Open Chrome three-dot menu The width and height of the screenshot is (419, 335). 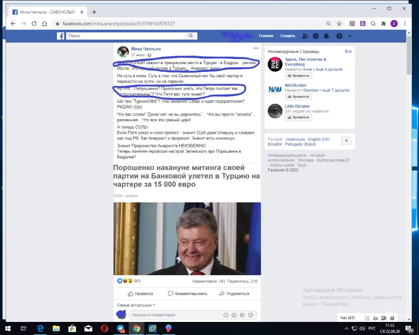405,24
